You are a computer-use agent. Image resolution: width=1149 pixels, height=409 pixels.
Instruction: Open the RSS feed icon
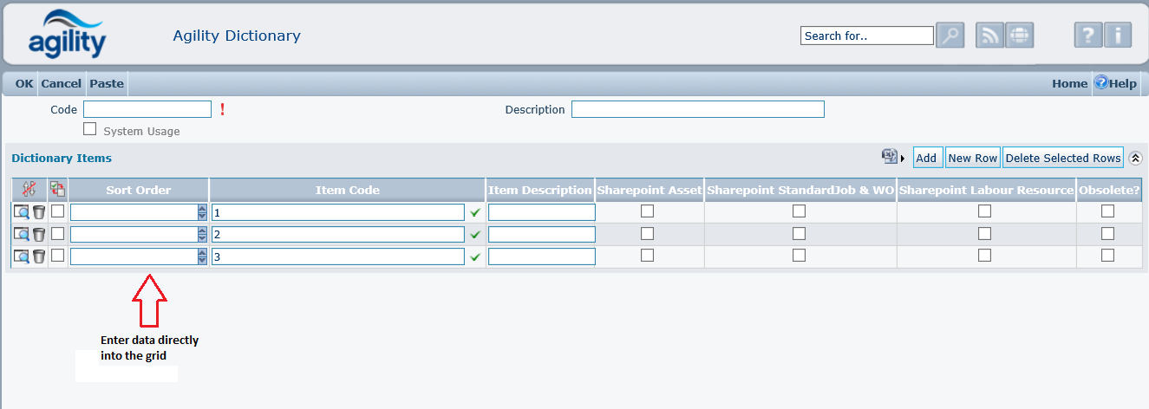[990, 36]
